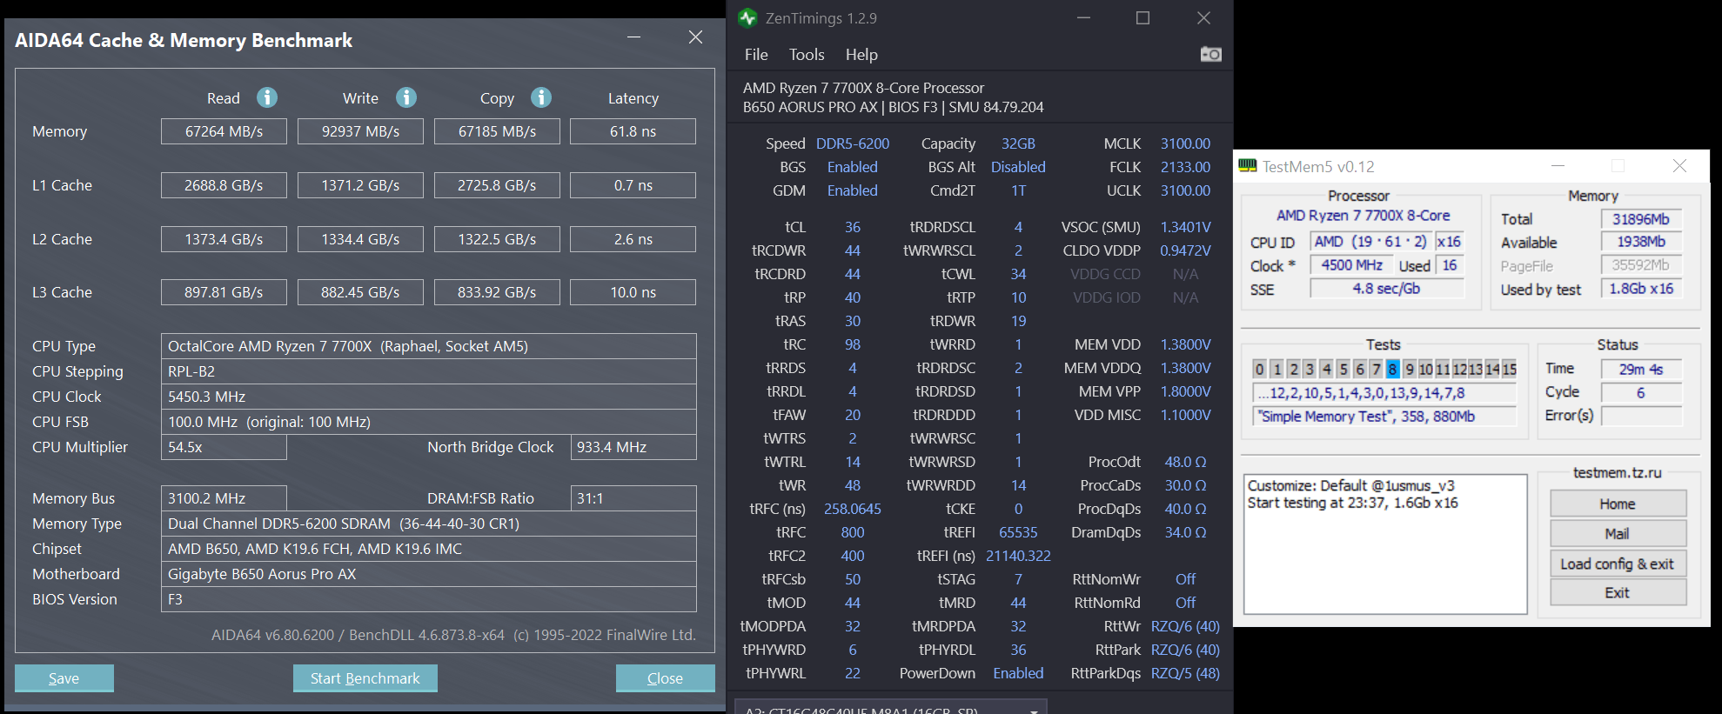Click Load config & exit in TestMem5

click(1618, 564)
